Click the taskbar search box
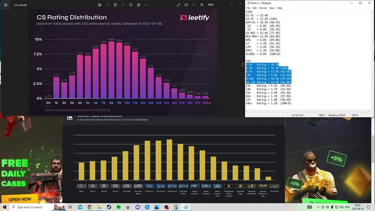Image resolution: width=375 pixels, height=211 pixels. coord(37,207)
